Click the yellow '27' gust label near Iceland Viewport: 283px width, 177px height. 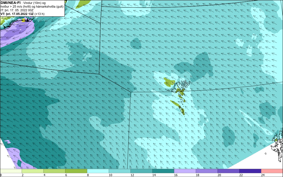click(x=23, y=20)
